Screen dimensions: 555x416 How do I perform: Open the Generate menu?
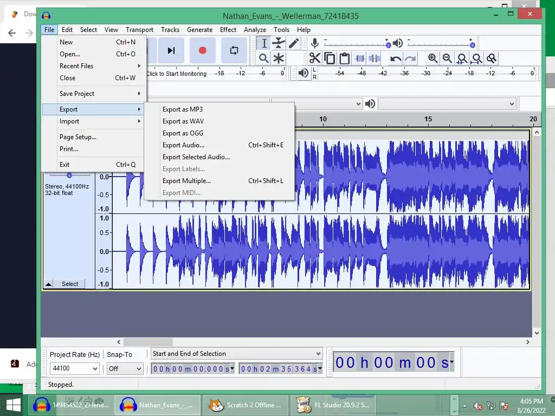point(199,30)
